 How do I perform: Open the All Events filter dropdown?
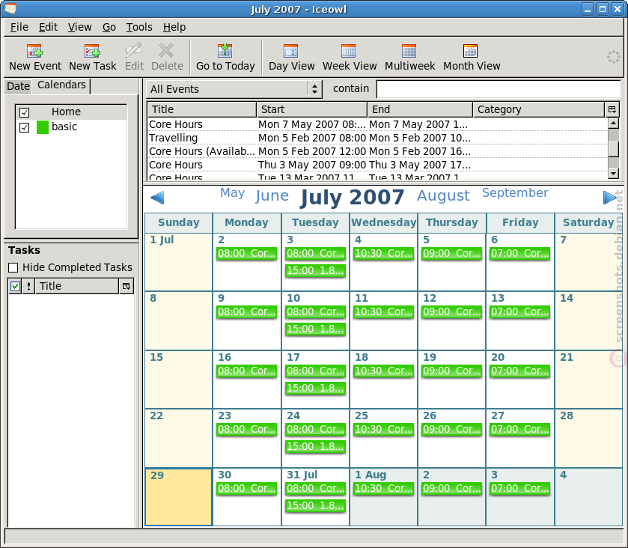pyautogui.click(x=234, y=89)
